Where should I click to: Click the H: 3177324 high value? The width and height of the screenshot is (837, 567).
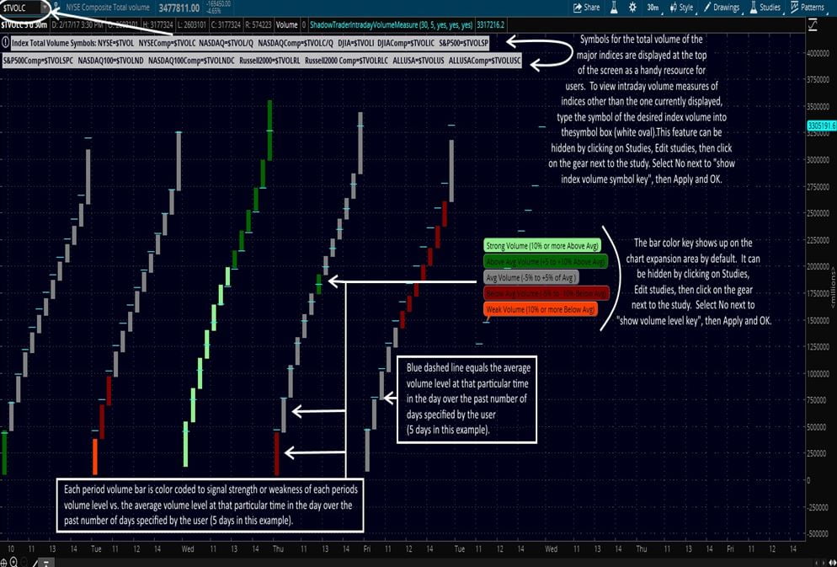157,25
